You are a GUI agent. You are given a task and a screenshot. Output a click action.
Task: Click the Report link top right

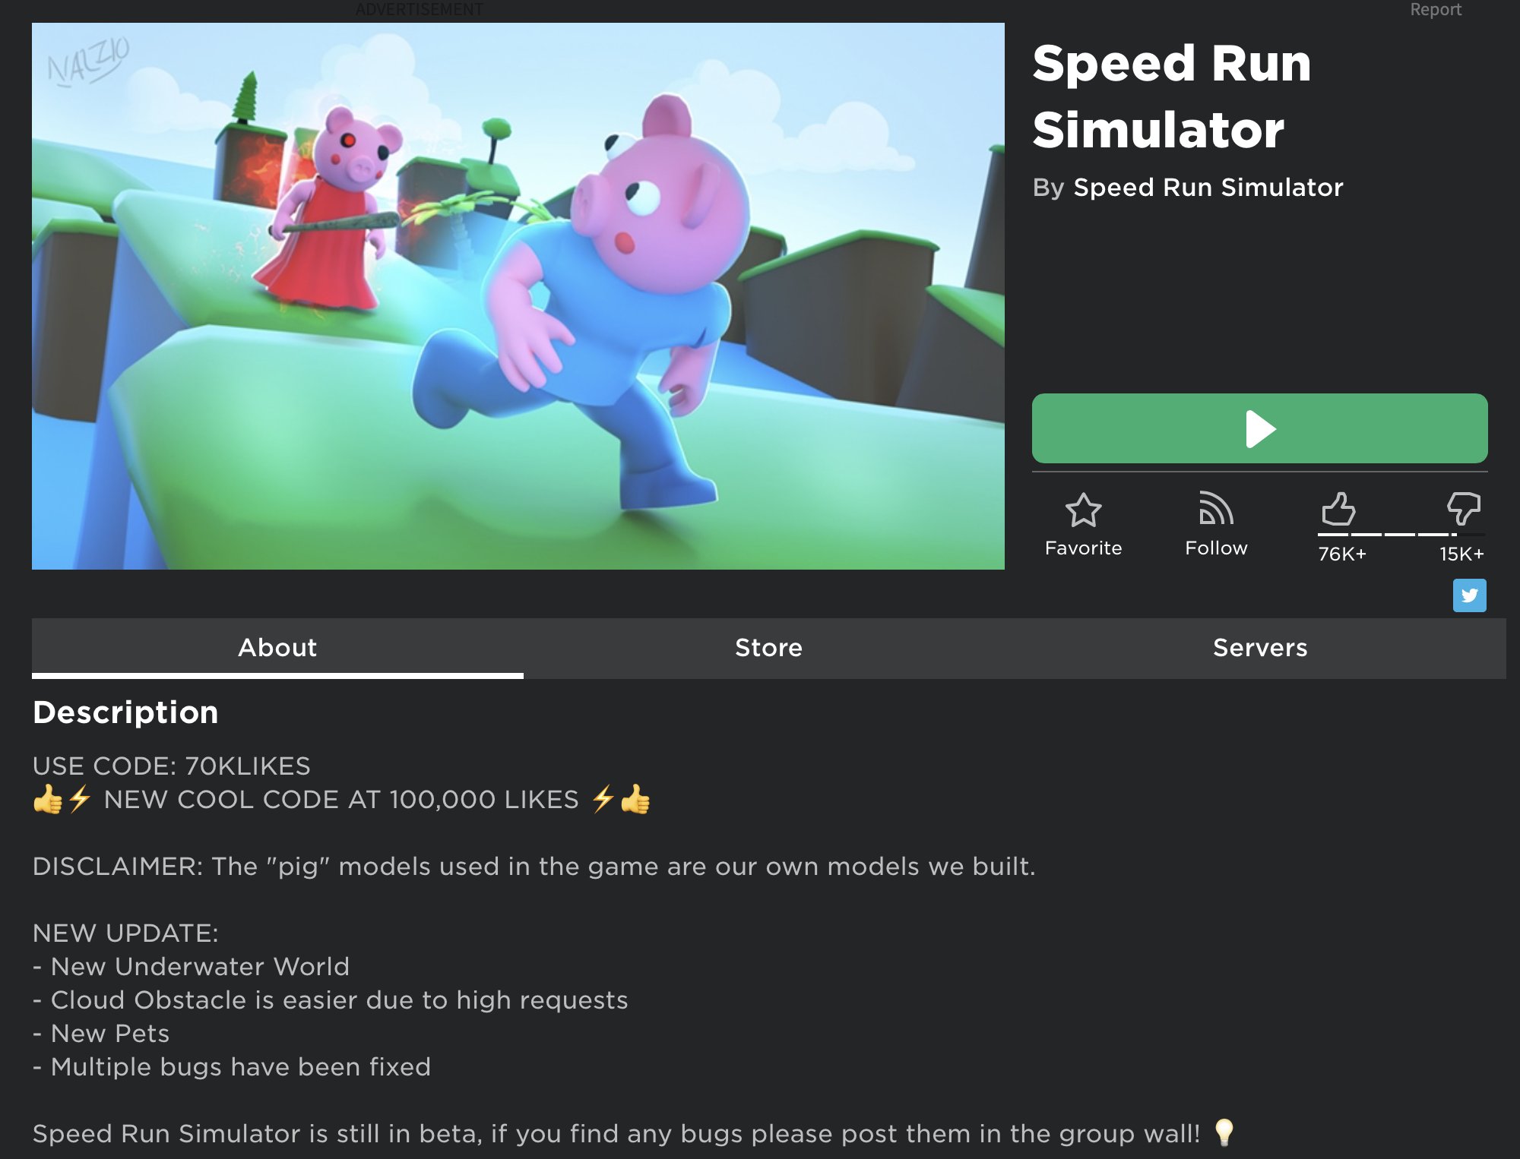tap(1433, 10)
